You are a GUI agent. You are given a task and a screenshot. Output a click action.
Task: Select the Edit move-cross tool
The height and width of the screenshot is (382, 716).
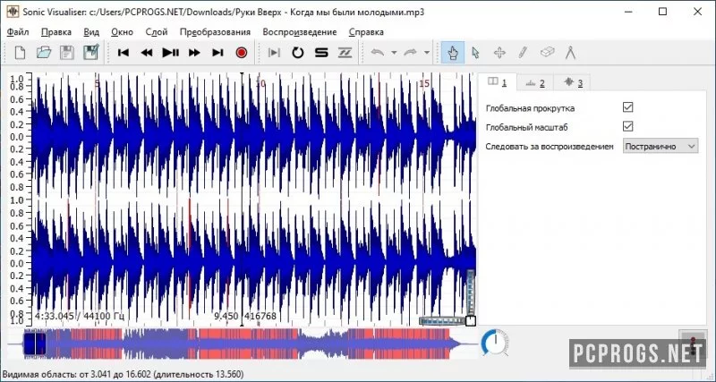[x=499, y=53]
